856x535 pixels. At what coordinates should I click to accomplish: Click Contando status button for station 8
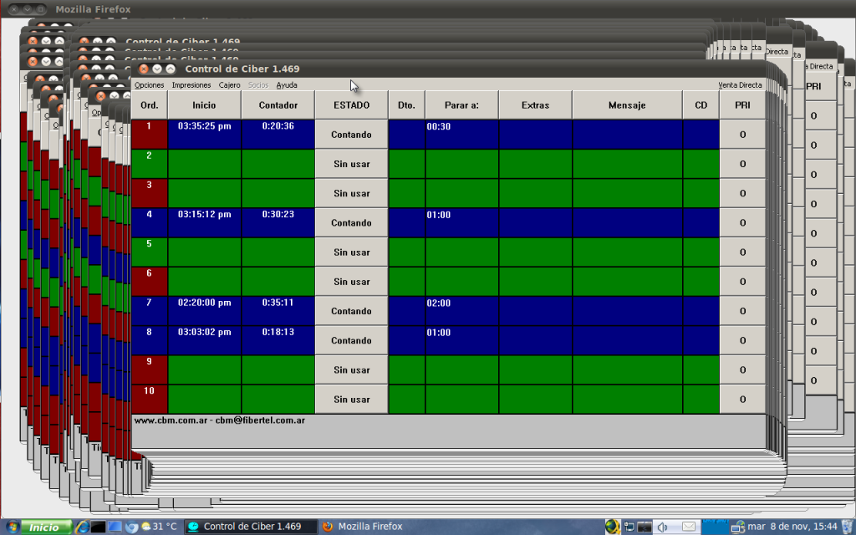click(x=352, y=341)
